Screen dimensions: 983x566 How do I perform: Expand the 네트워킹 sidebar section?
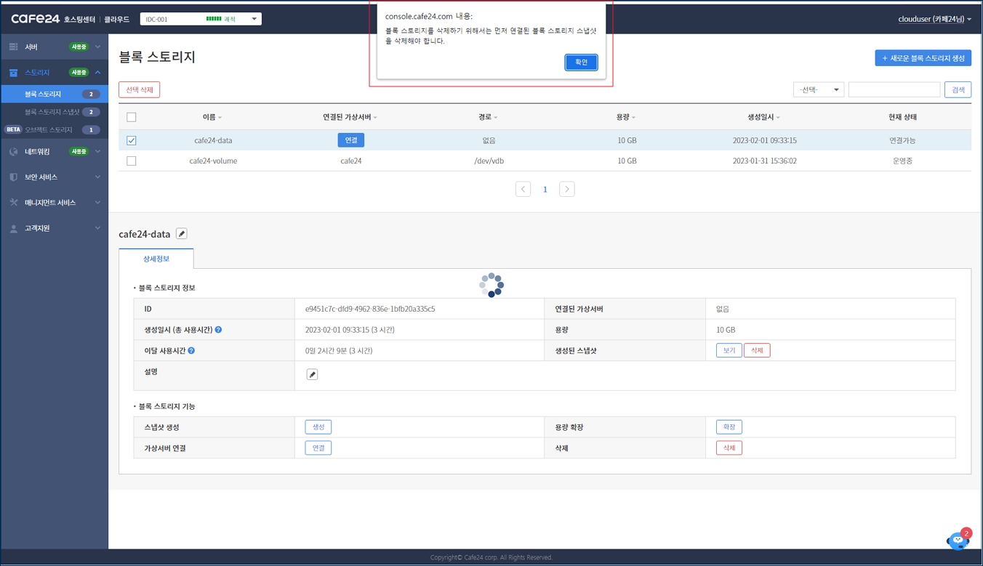55,152
